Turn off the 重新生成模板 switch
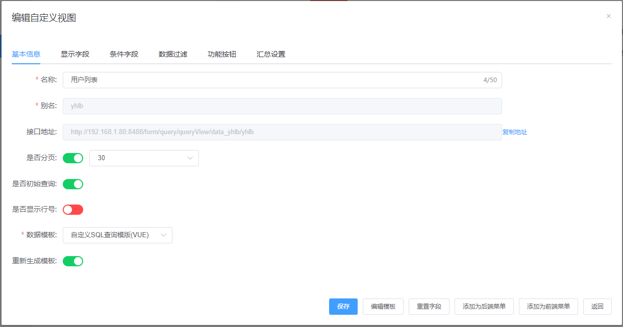Viewport: 623px width, 327px height. [x=73, y=261]
